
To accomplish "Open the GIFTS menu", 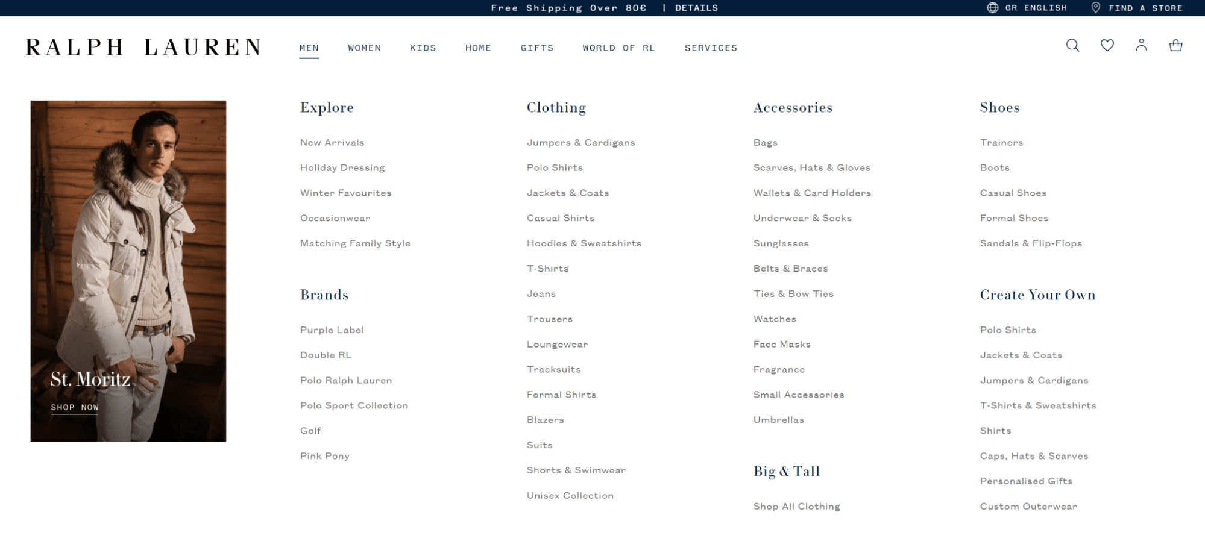I will (x=536, y=48).
